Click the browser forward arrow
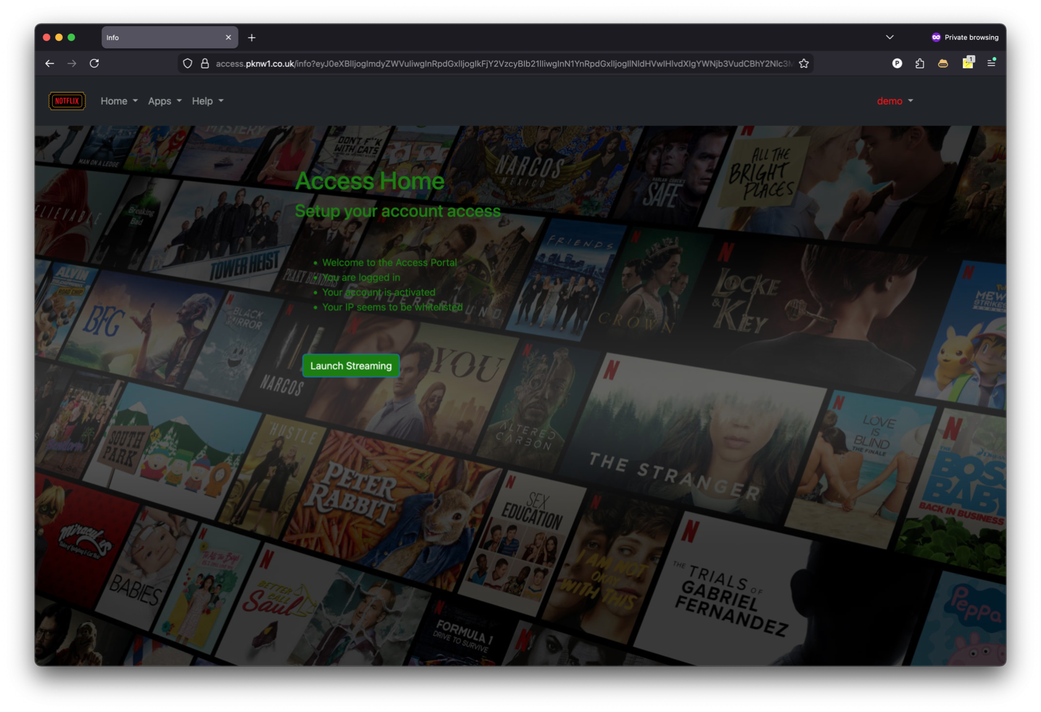 pos(72,63)
